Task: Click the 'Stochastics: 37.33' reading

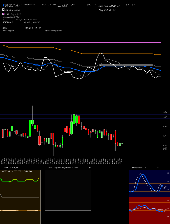Action: pos(11,17)
